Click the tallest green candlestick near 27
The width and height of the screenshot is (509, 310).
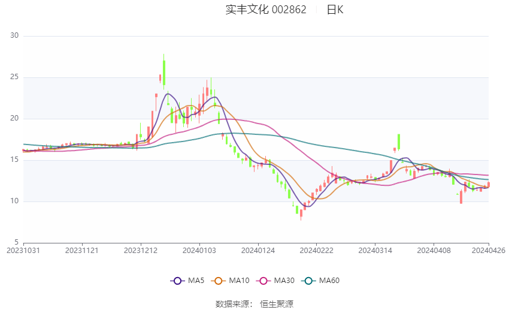(x=164, y=72)
